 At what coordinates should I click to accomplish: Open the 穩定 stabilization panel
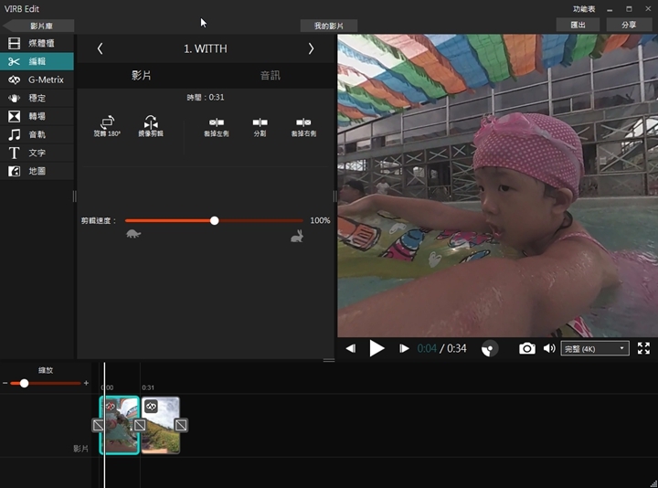point(37,98)
